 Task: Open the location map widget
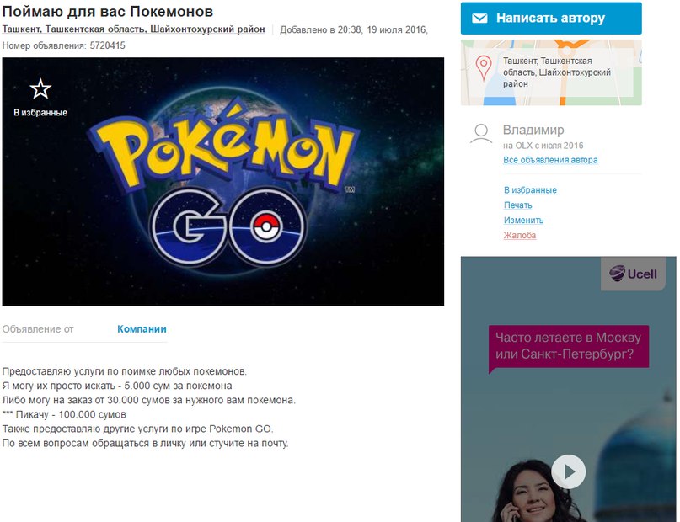(551, 72)
